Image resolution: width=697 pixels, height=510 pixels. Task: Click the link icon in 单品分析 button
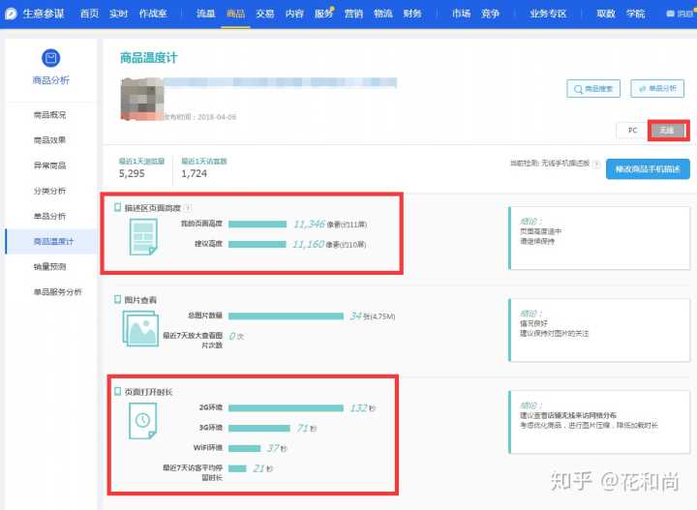tap(642, 89)
